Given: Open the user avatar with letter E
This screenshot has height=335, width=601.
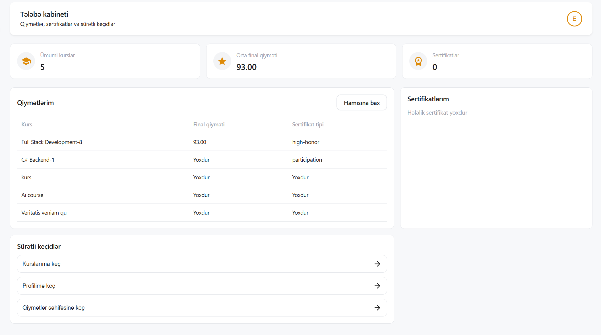Looking at the screenshot, I should pyautogui.click(x=574, y=19).
